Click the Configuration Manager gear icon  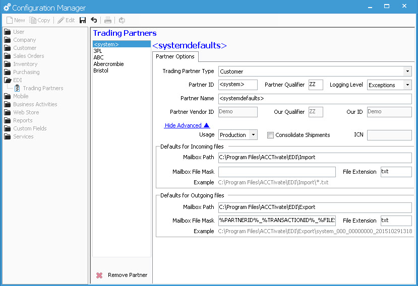[7, 7]
